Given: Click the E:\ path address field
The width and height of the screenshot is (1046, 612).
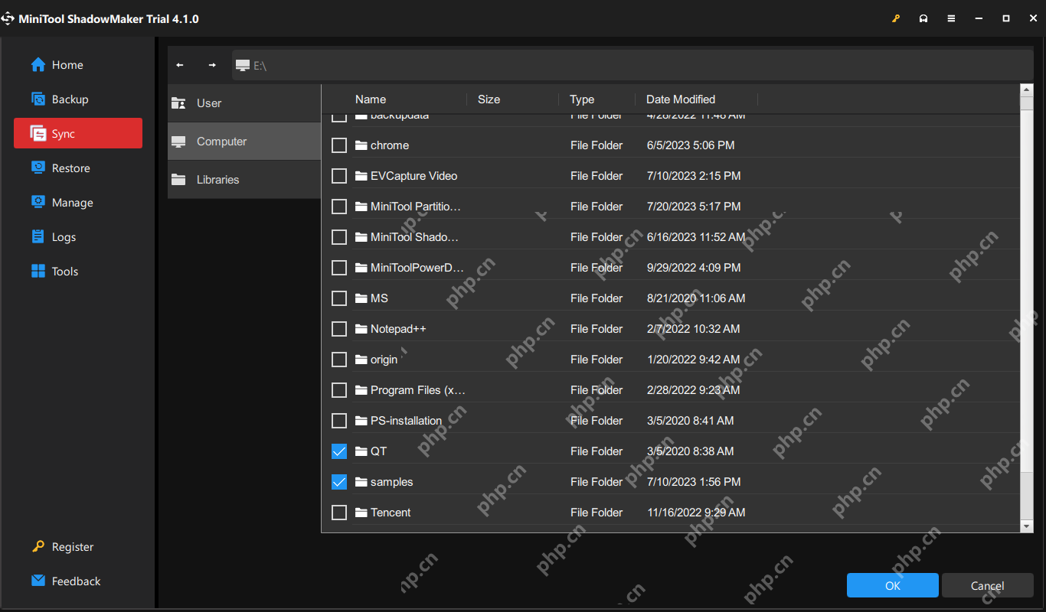Looking at the screenshot, I should [633, 65].
